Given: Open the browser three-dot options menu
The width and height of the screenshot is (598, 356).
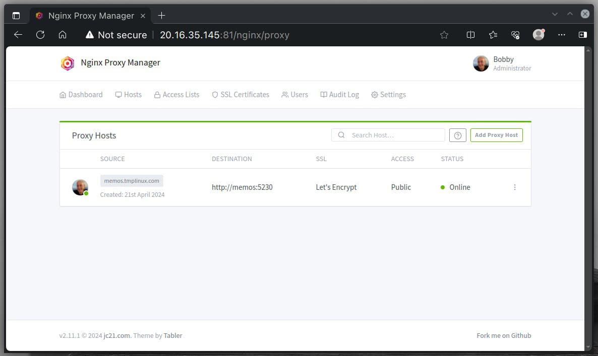Looking at the screenshot, I should tap(561, 35).
